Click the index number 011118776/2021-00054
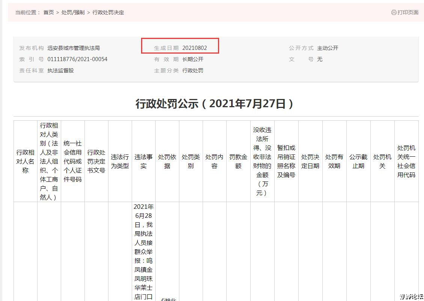 77,59
